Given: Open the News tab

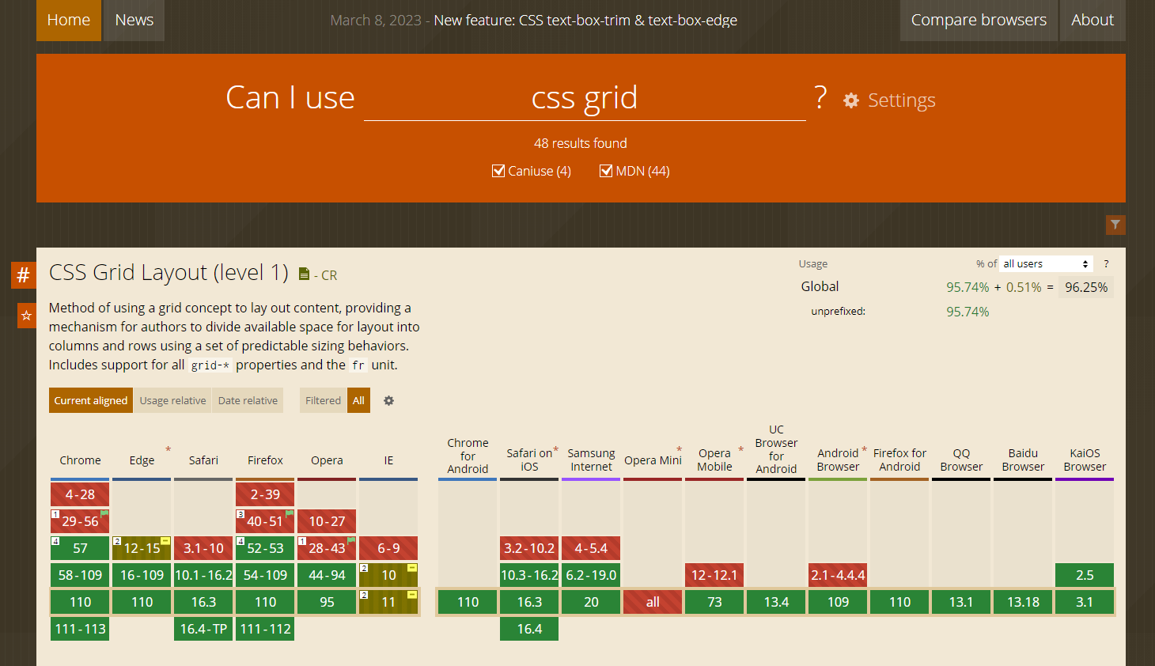Looking at the screenshot, I should (134, 21).
